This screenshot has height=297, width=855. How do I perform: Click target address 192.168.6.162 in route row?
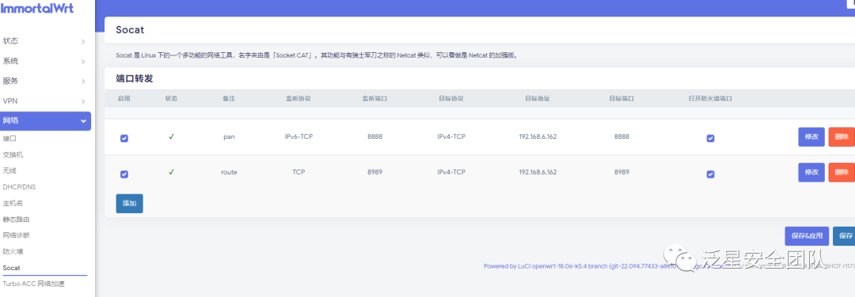(x=538, y=172)
